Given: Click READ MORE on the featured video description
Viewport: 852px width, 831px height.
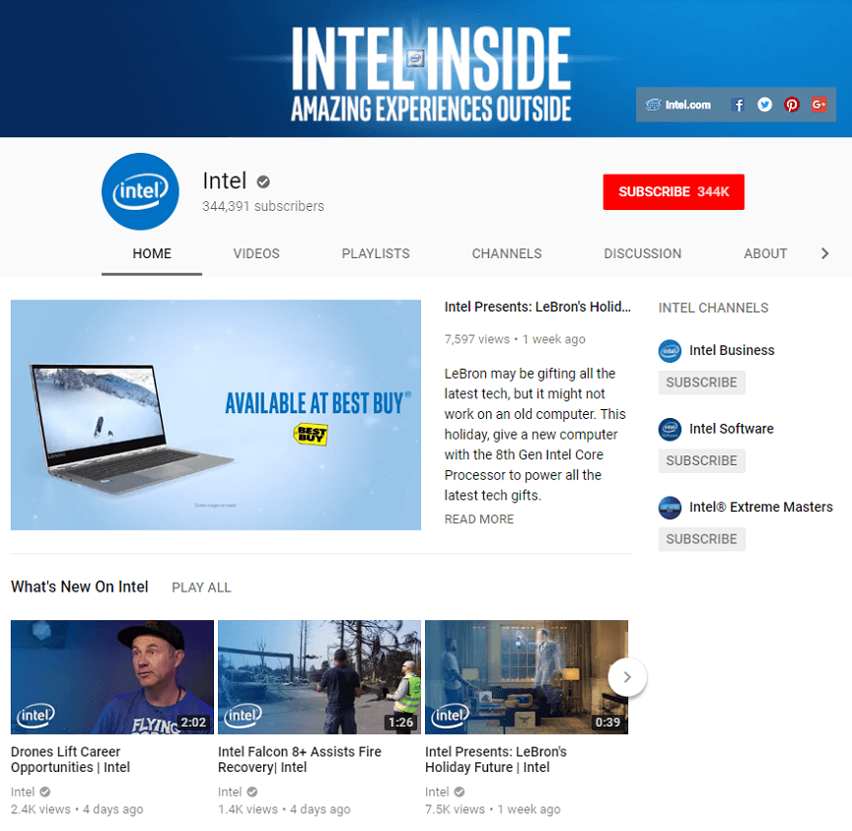Looking at the screenshot, I should point(479,519).
